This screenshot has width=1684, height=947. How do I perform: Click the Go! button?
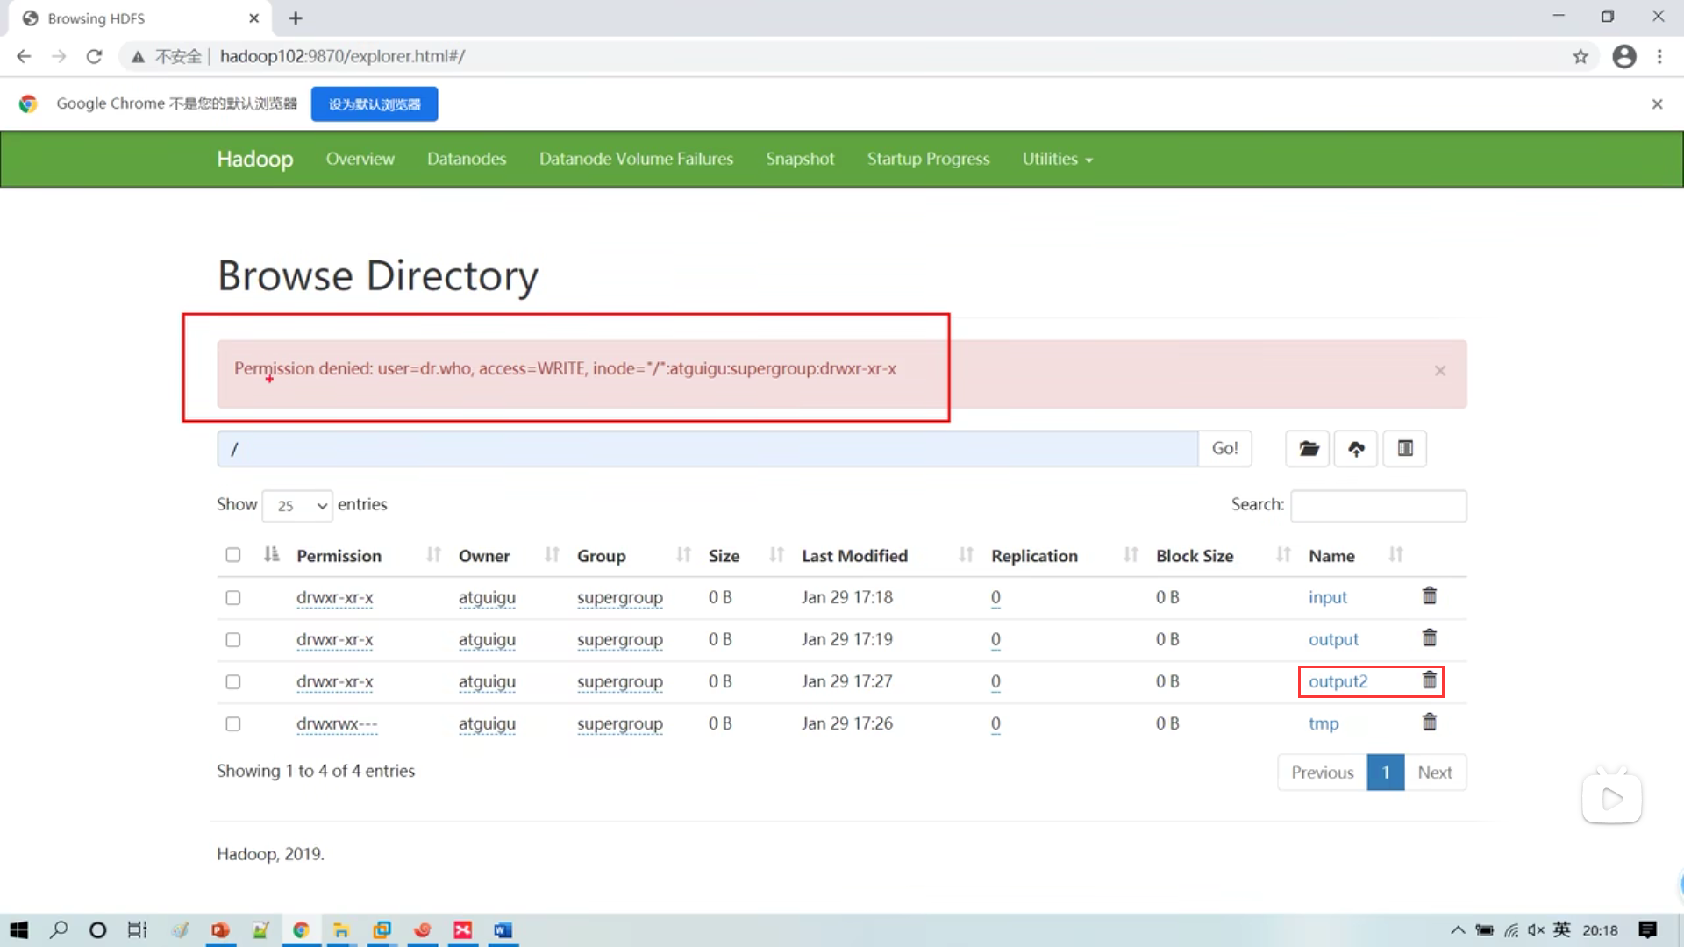(1224, 449)
